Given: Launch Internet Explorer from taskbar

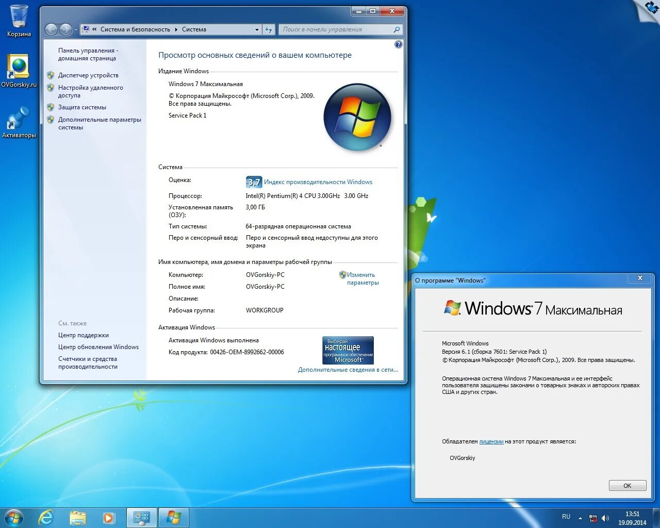Looking at the screenshot, I should point(46,517).
